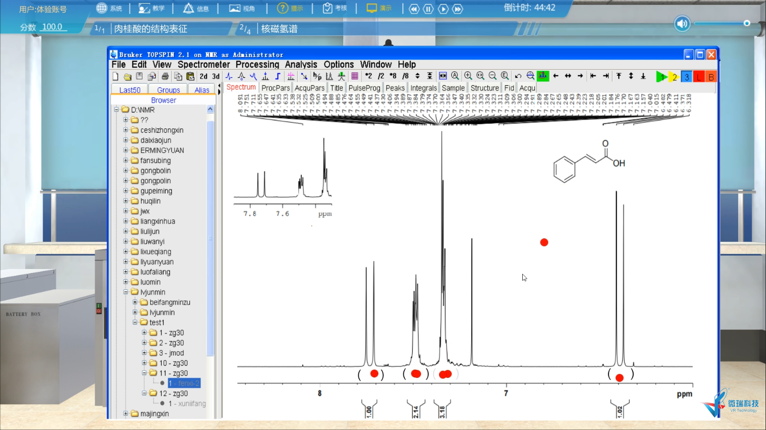Collapse the D:\NMR root node
766x430 pixels.
click(116, 109)
